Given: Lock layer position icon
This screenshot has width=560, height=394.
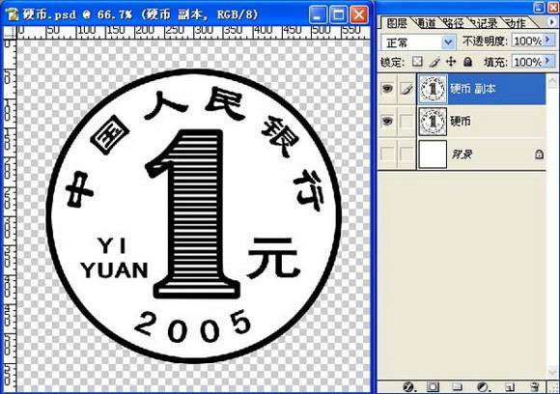Looking at the screenshot, I should pos(452,62).
